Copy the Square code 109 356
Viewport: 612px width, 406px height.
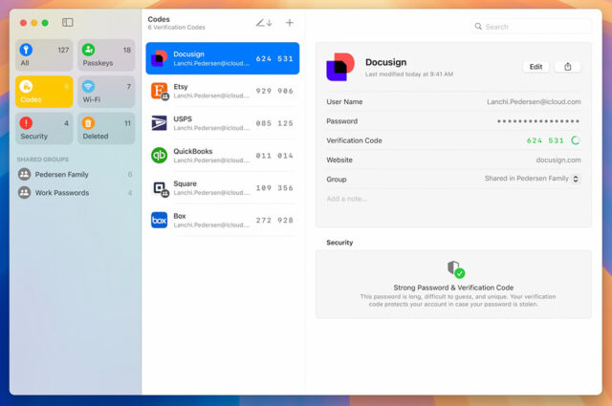coord(274,188)
